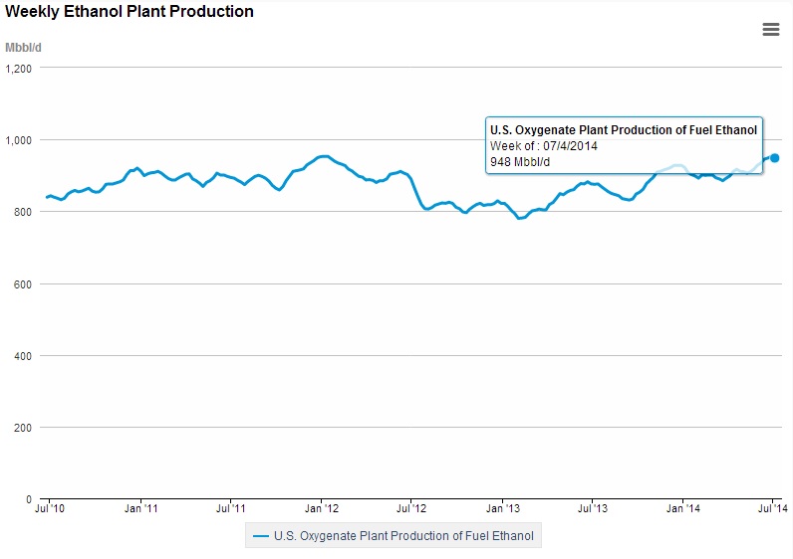Click the "Weekly Ethanol Plant Production" chart title
Viewport: 793px width, 559px height.
click(x=130, y=12)
